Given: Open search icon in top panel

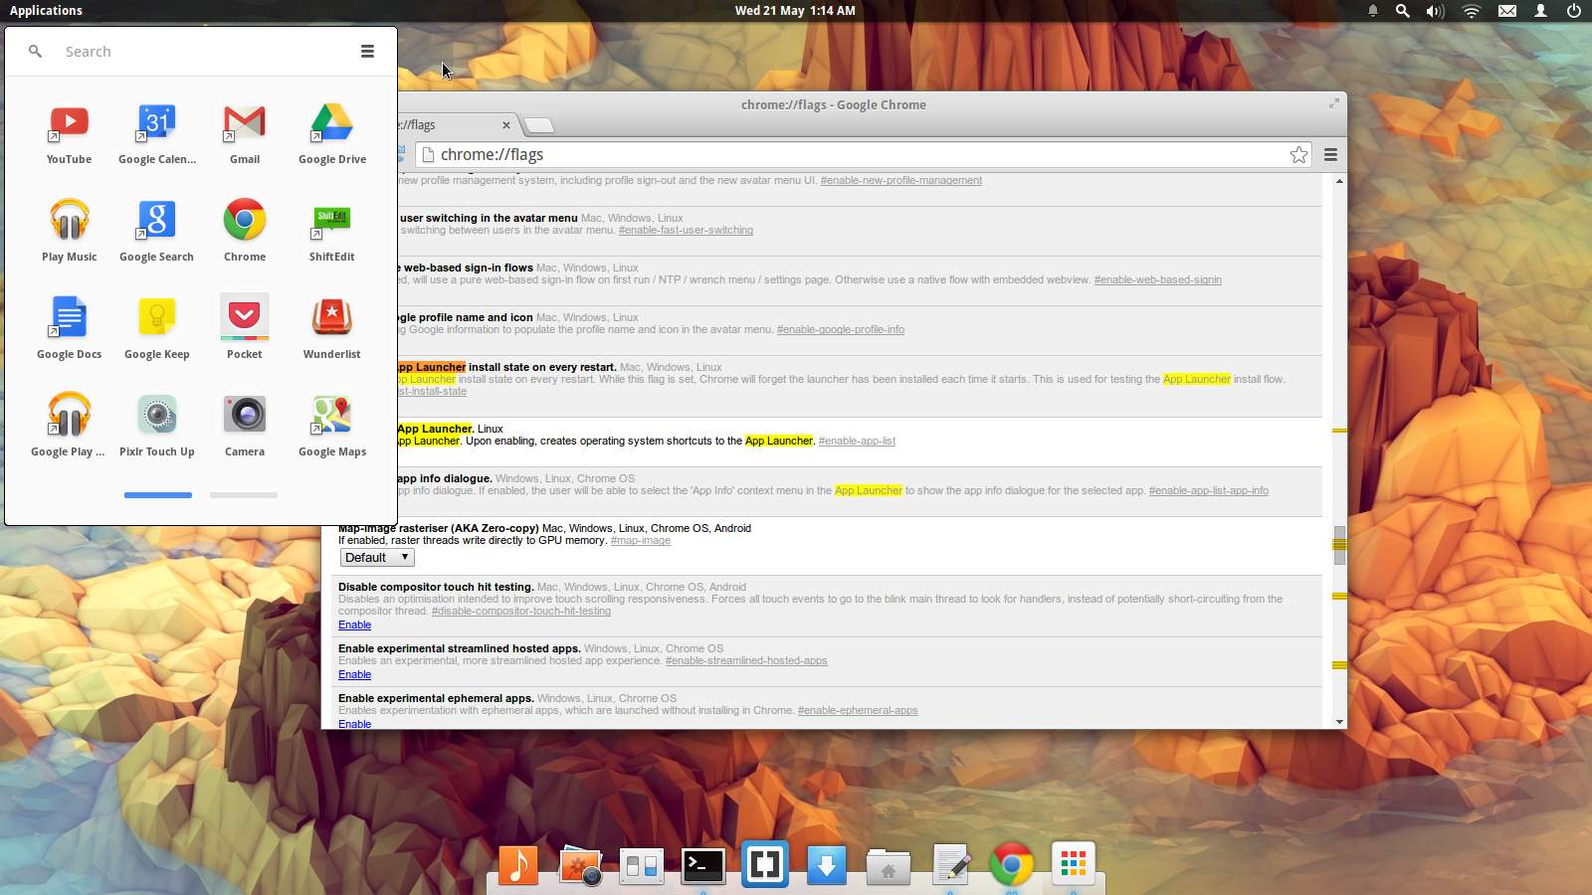Looking at the screenshot, I should pyautogui.click(x=1403, y=11).
